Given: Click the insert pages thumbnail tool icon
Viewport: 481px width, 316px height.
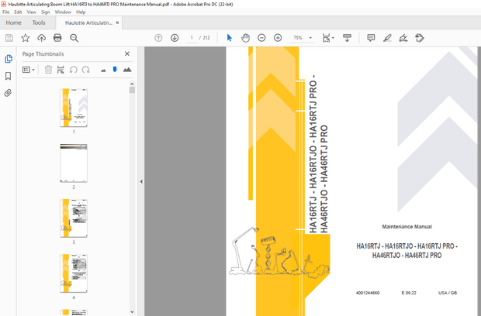Looking at the screenshot, I should (61, 70).
